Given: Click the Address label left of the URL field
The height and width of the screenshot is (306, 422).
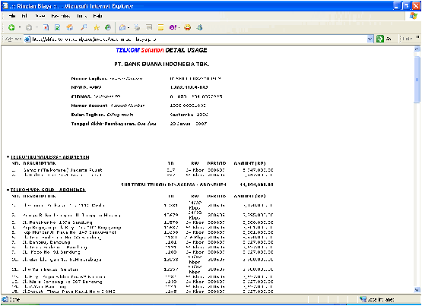Looking at the screenshot, I should (x=13, y=39).
